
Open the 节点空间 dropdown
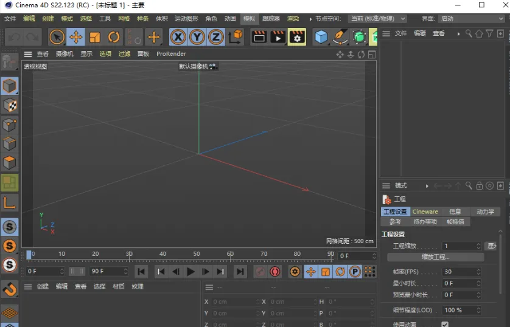point(377,19)
